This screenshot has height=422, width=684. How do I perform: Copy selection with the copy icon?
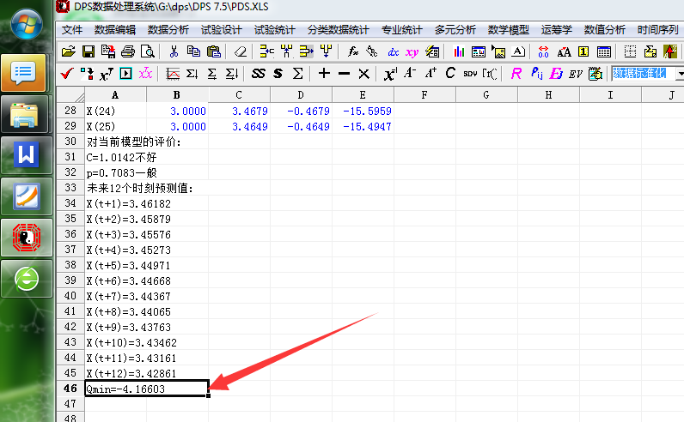click(x=193, y=51)
